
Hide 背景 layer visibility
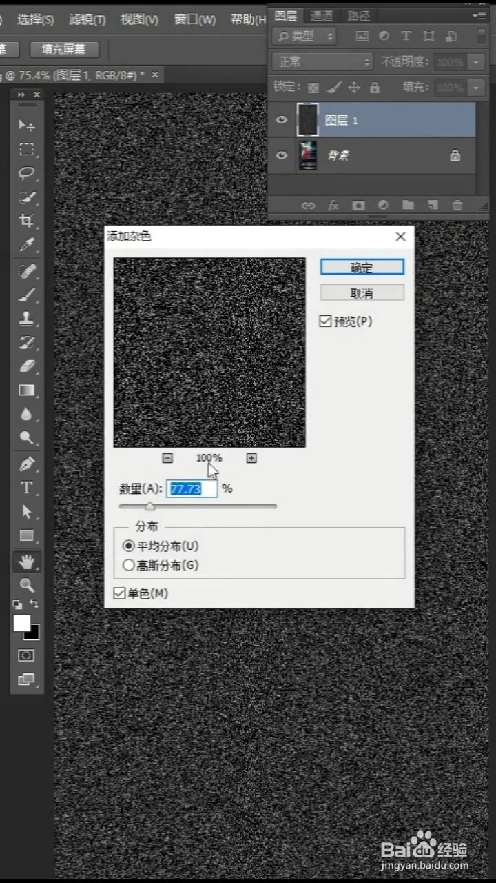[281, 155]
